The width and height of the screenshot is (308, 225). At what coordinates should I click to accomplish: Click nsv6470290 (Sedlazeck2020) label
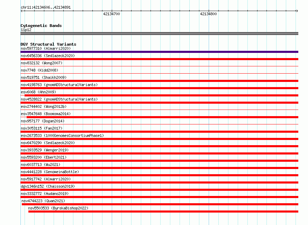(x=48, y=143)
